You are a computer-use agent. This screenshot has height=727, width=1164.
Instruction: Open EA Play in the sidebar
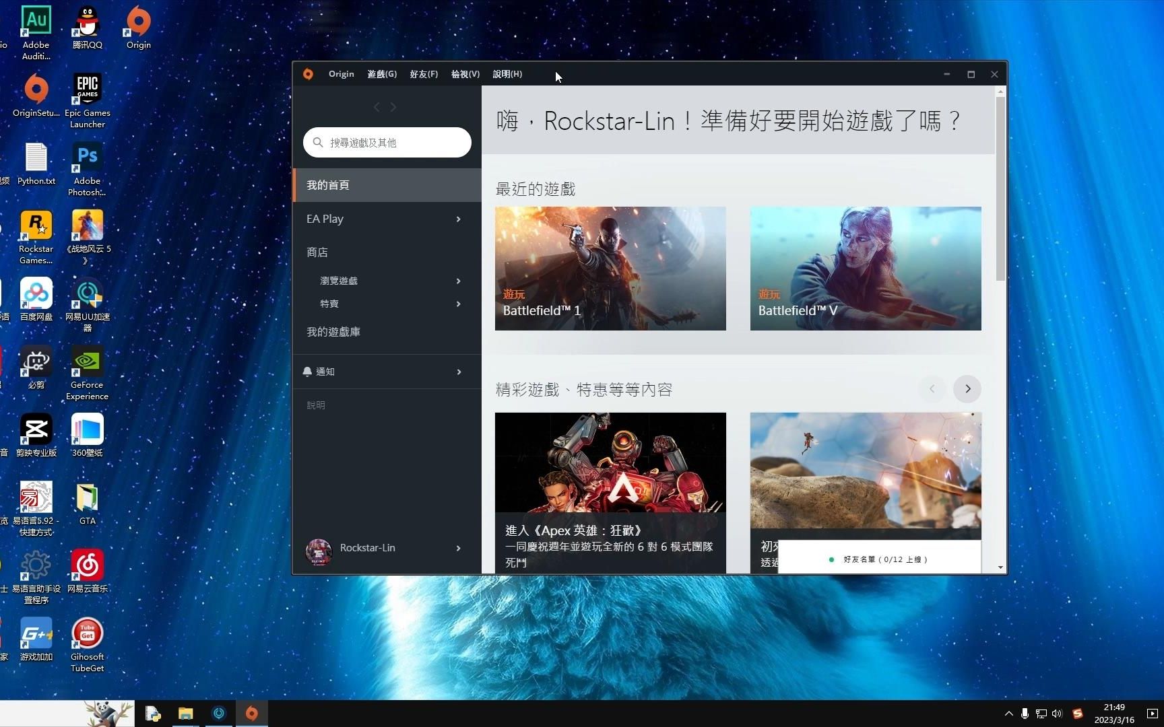(x=325, y=219)
